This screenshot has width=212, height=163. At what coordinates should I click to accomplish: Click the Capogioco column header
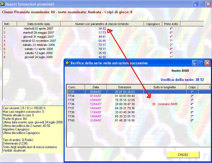pos(153,24)
